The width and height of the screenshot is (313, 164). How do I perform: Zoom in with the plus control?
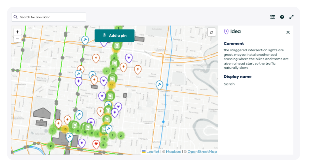click(17, 32)
